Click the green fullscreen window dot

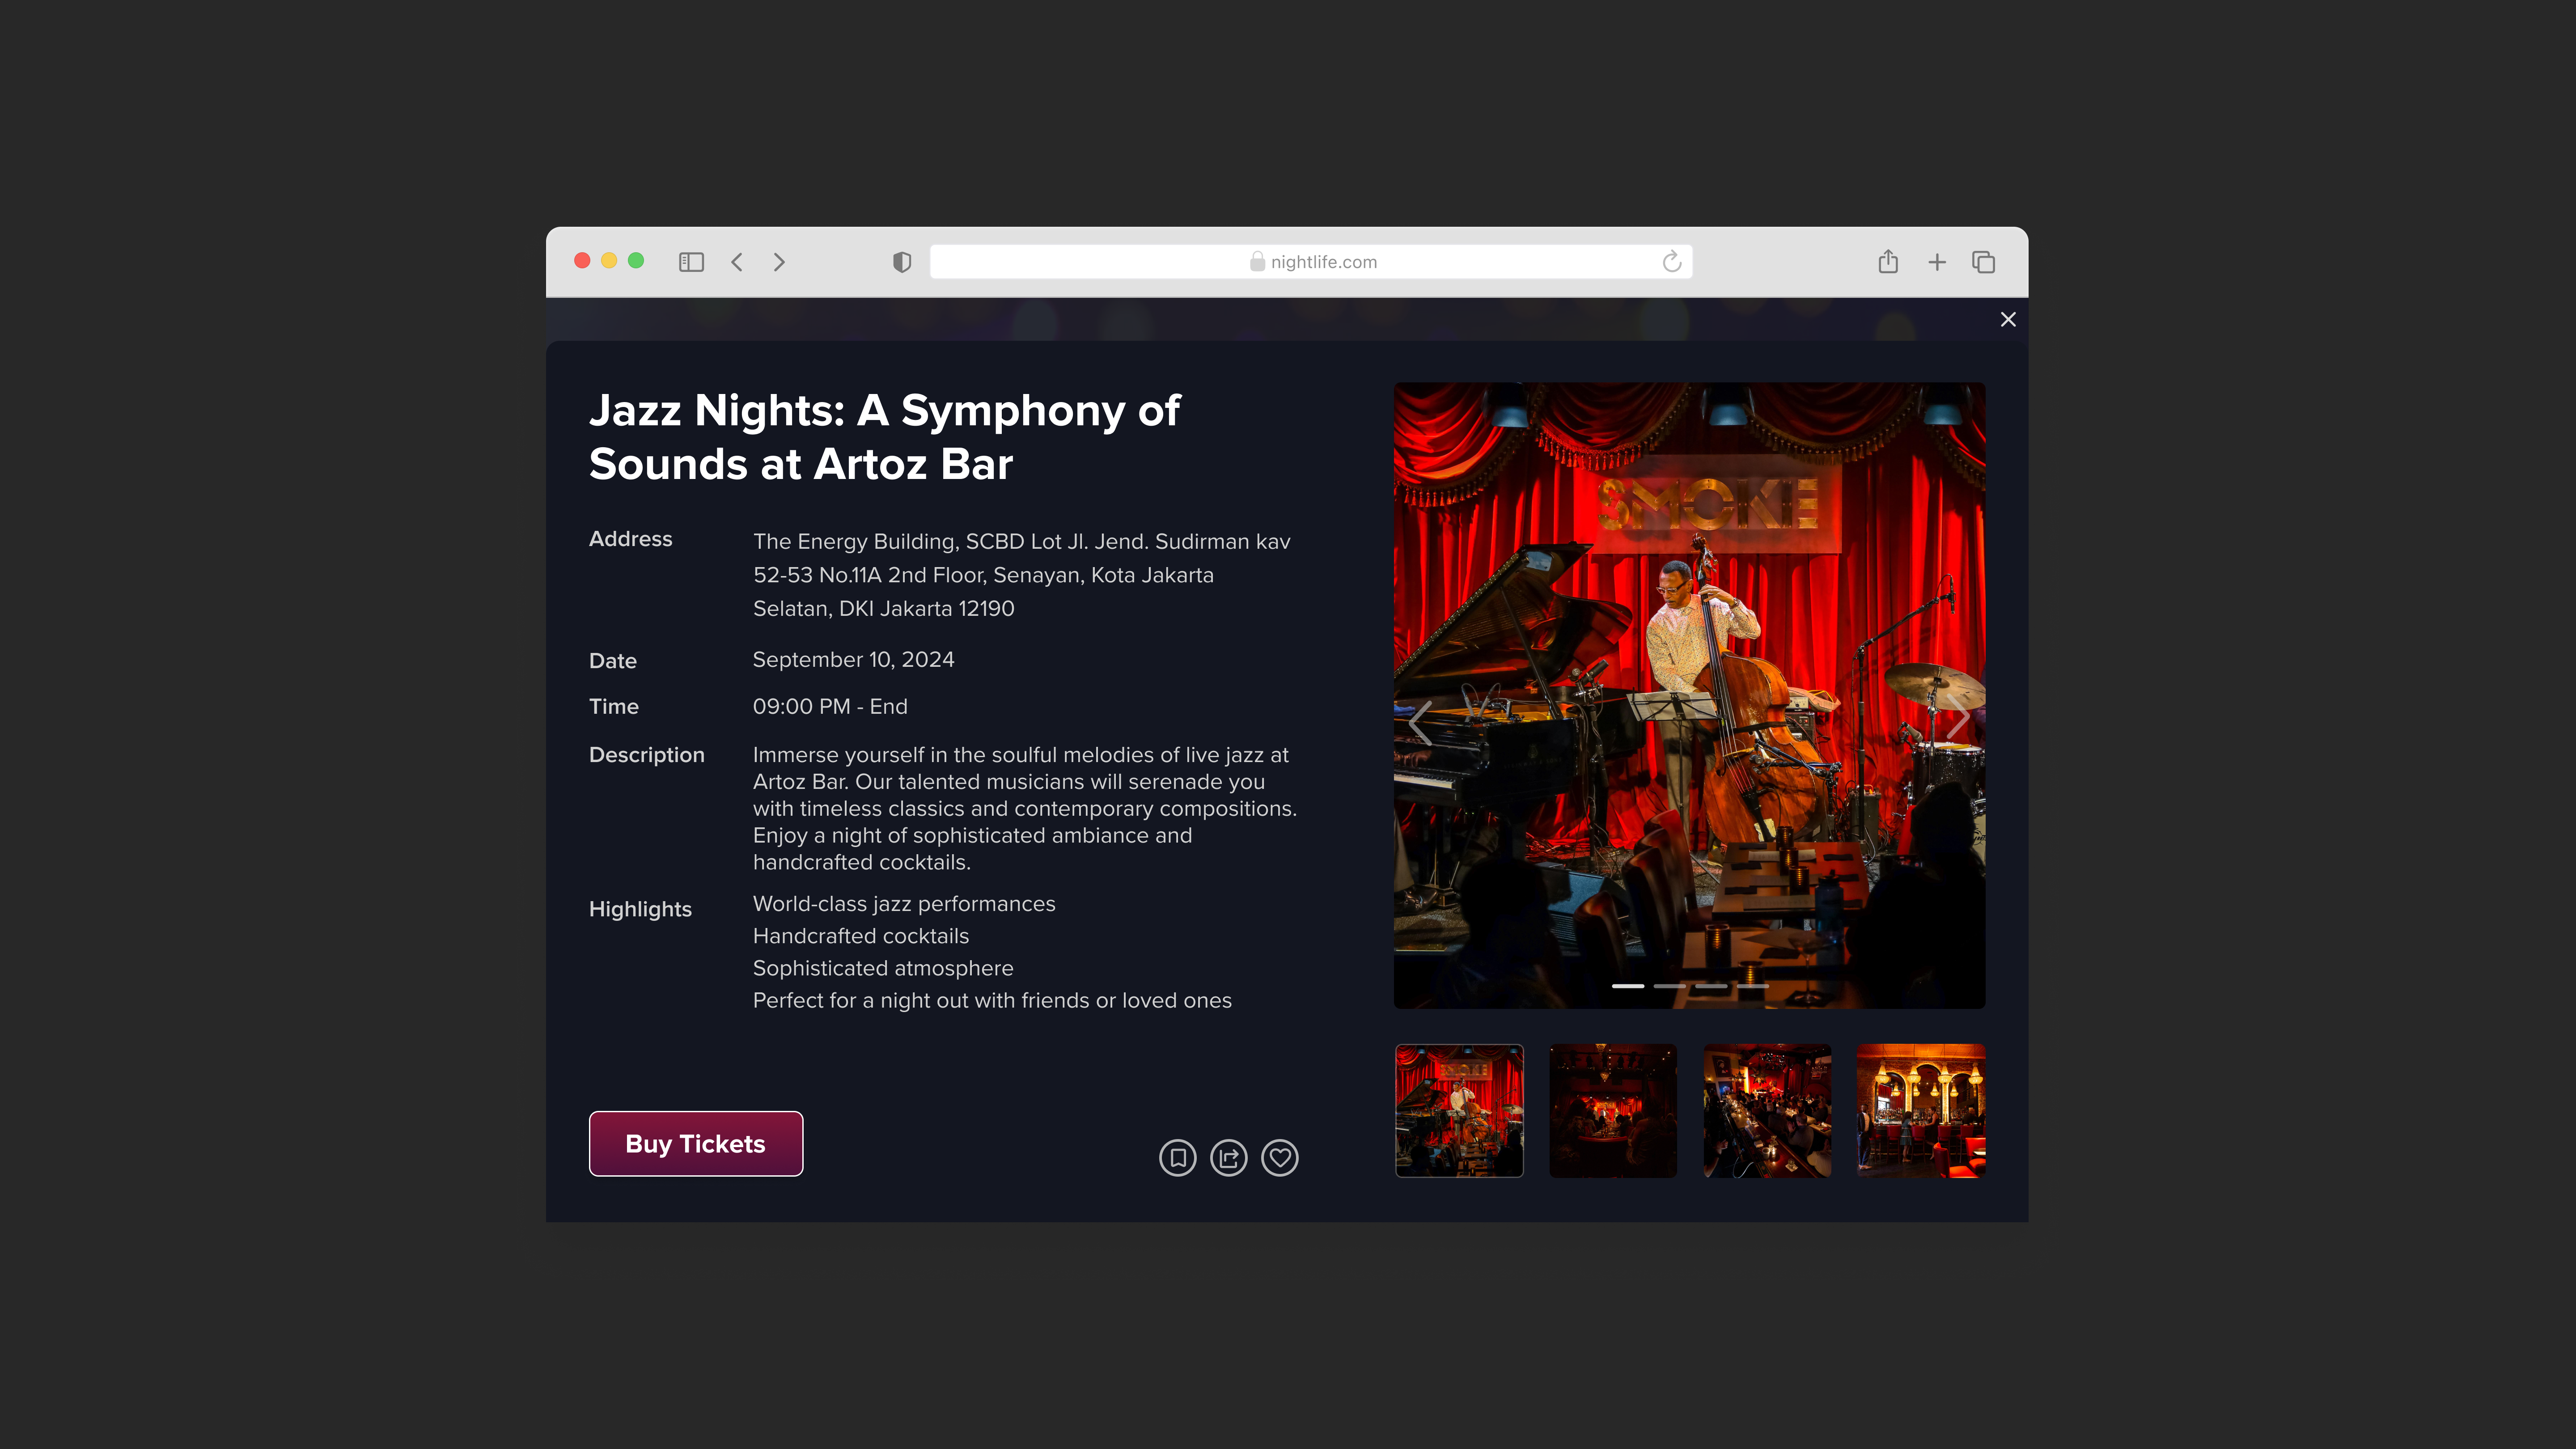click(636, 261)
